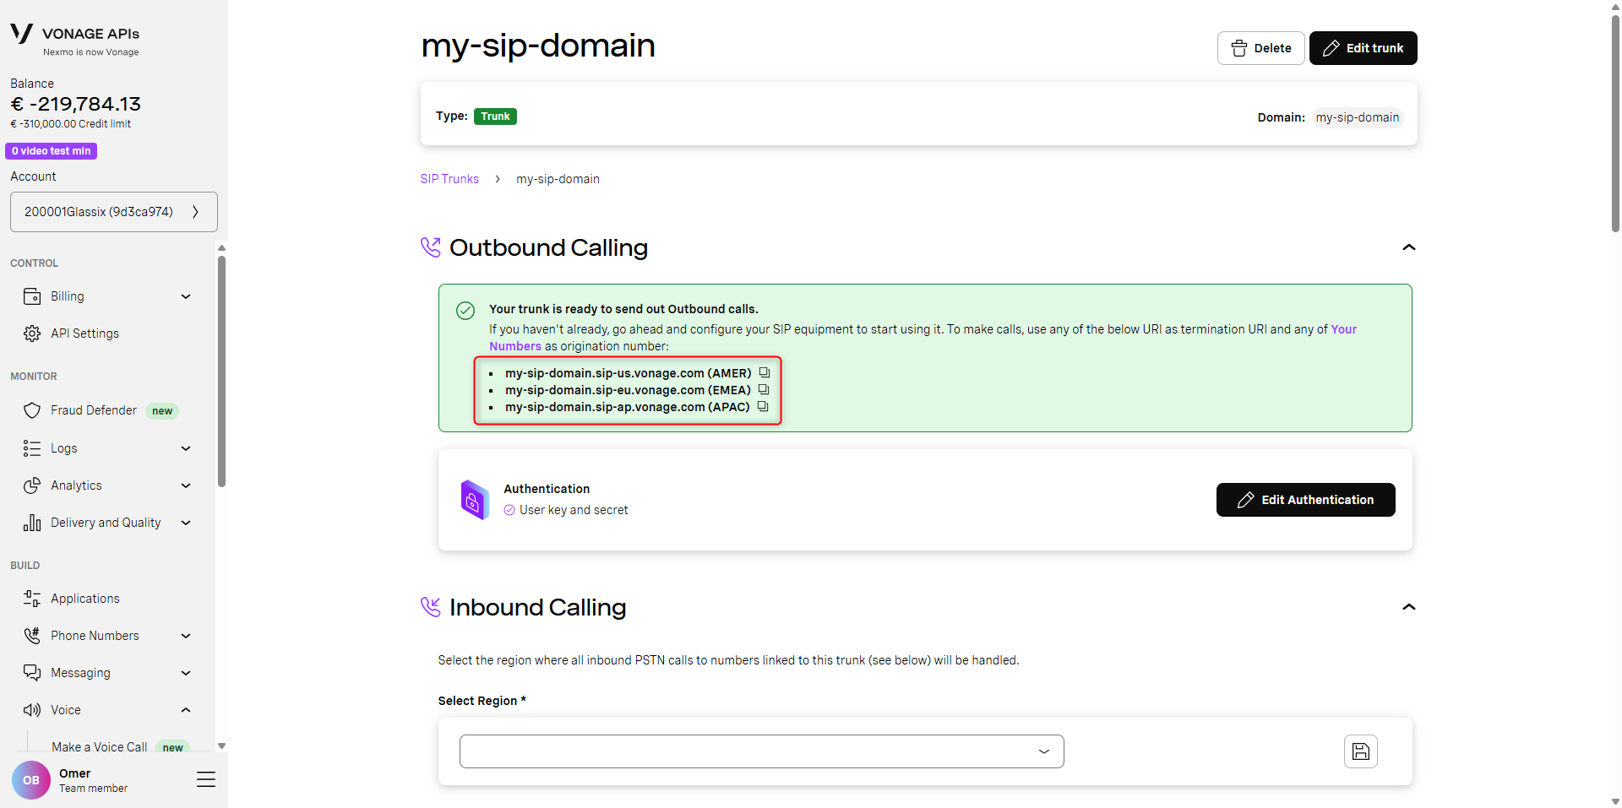Open Make a Voice Call item
The image size is (1622, 808).
tap(100, 747)
